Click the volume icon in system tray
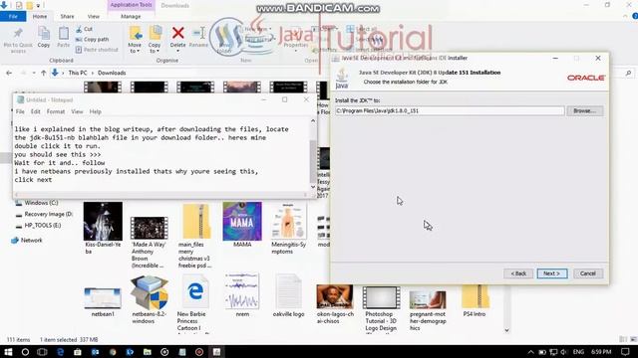Screen dimensions: 638x358 coord(564,352)
